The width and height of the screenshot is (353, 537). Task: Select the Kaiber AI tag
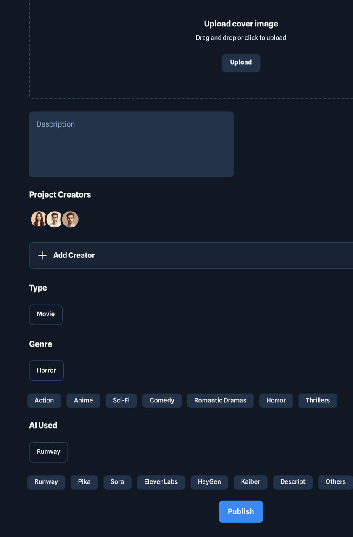250,482
